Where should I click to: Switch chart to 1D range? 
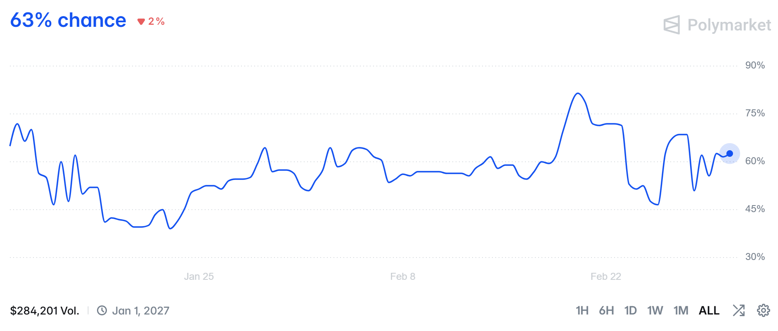point(630,310)
